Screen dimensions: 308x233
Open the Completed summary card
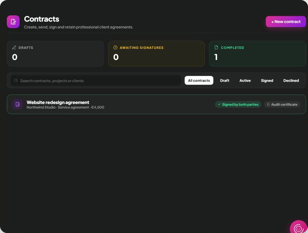tap(258, 54)
